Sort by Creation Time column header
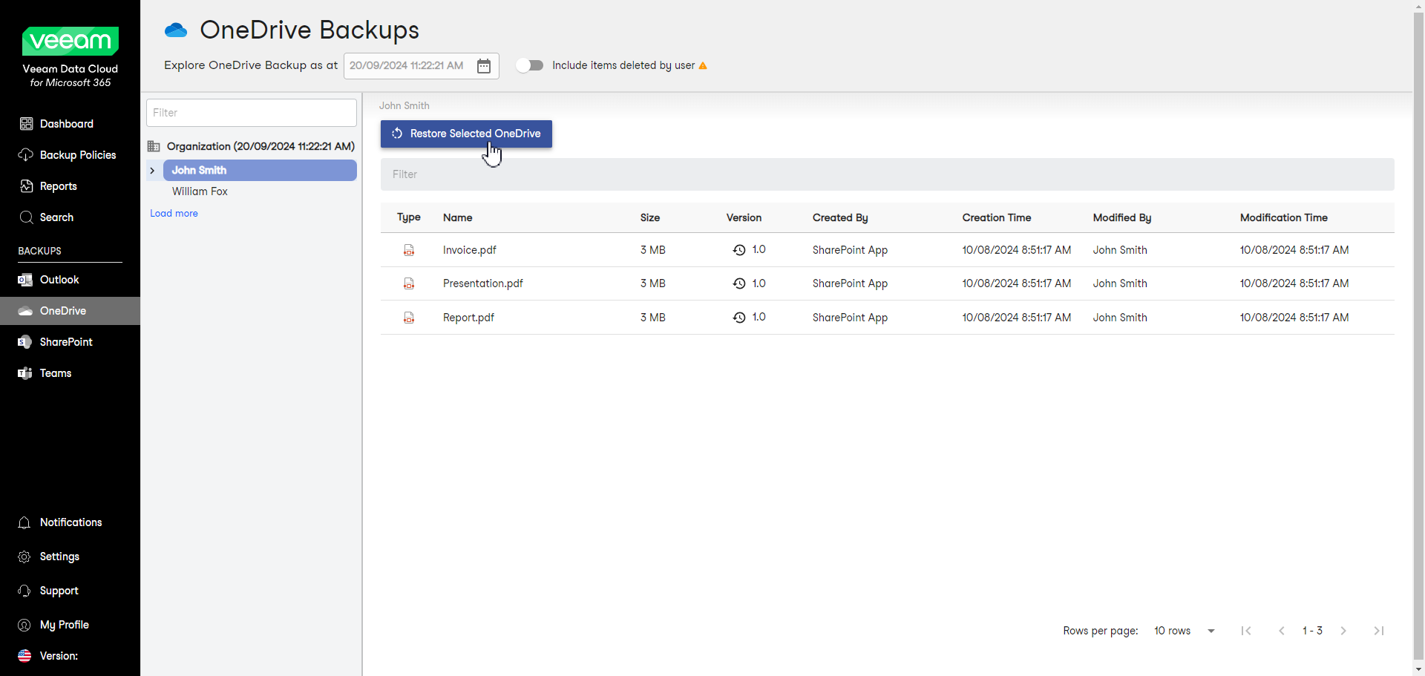Viewport: 1425px width, 676px height. pos(997,217)
